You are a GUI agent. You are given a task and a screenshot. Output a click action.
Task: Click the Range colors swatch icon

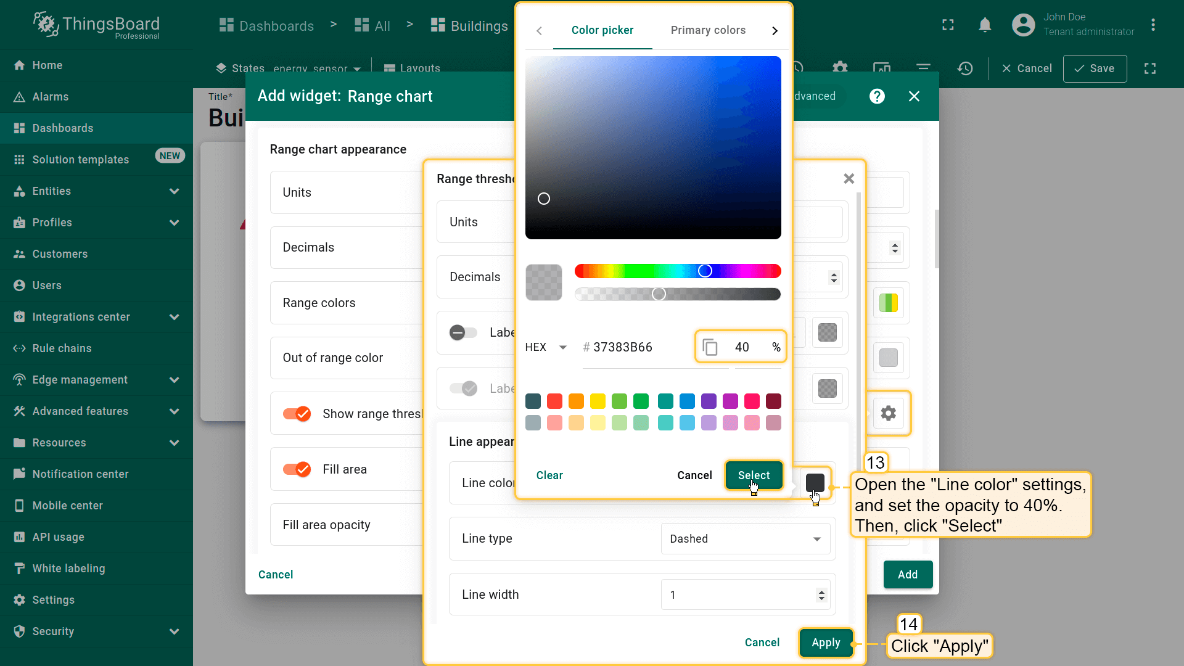coord(888,303)
